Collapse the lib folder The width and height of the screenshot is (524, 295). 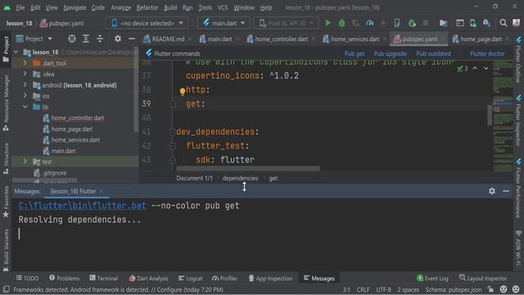[x=25, y=107]
